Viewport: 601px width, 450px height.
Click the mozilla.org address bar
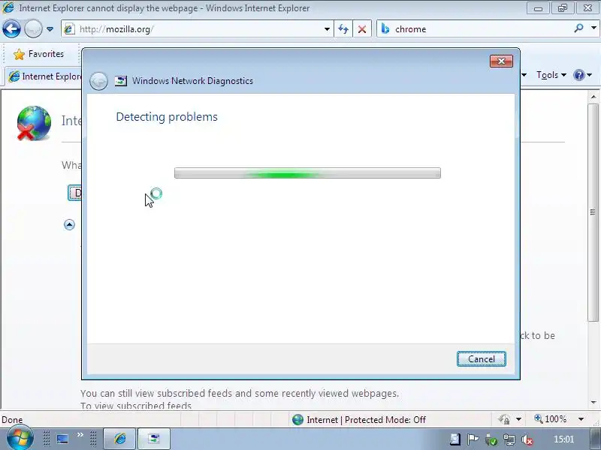[199, 29]
